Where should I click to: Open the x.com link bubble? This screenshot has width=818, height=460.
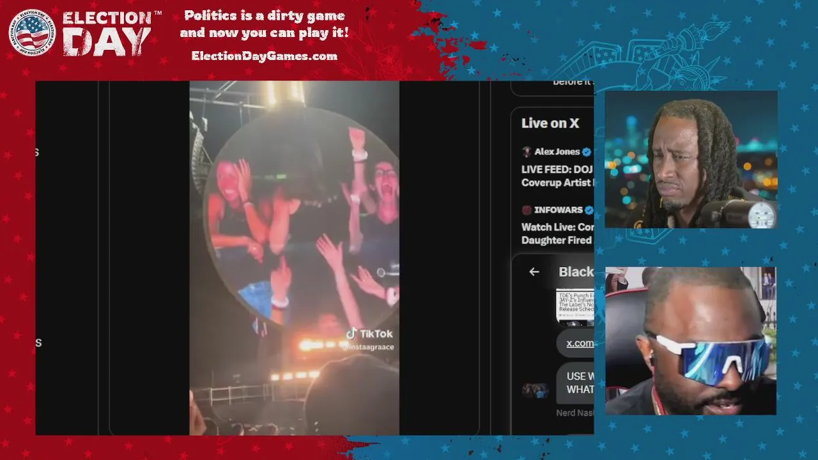[x=575, y=343]
